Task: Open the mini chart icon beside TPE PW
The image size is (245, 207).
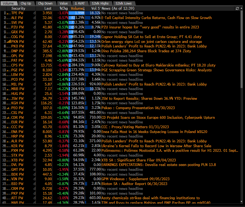Action: [x=9, y=13]
